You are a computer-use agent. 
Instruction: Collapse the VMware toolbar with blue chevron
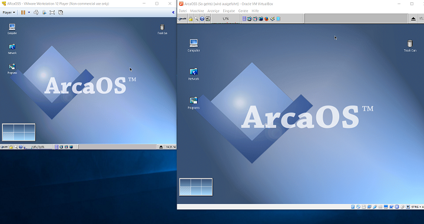coord(173,12)
